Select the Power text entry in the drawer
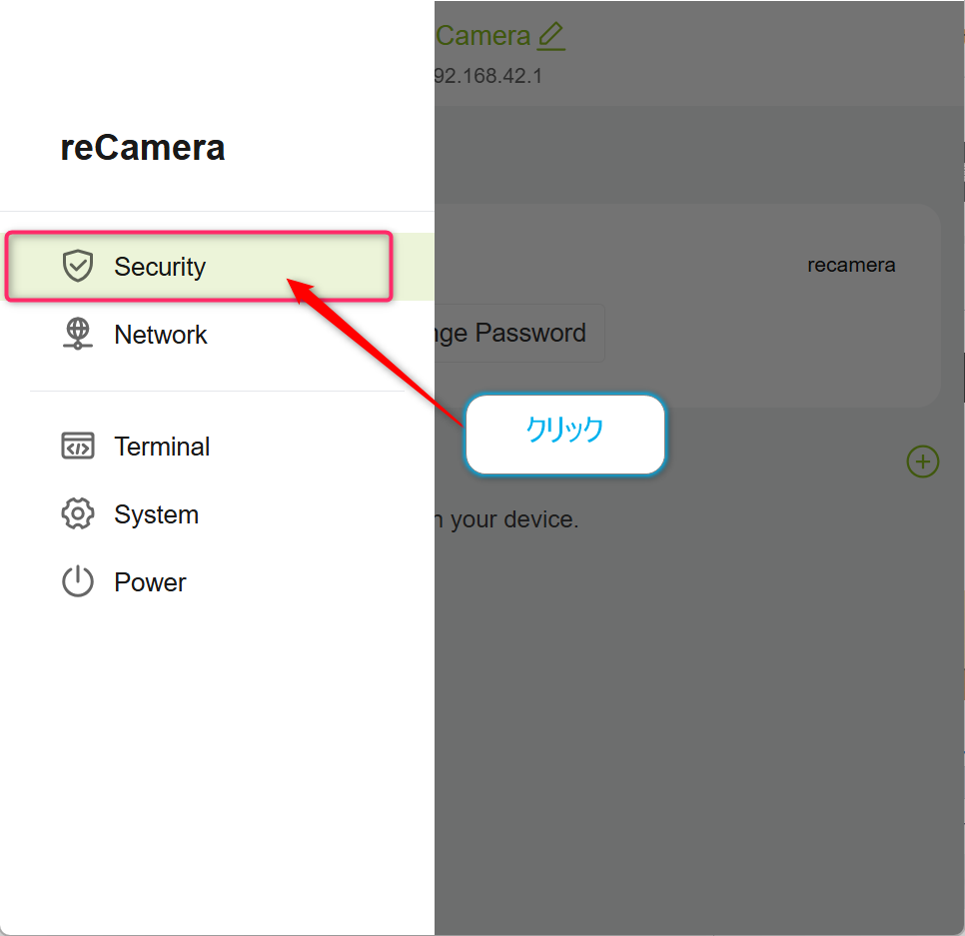965x936 pixels. pyautogui.click(x=150, y=582)
